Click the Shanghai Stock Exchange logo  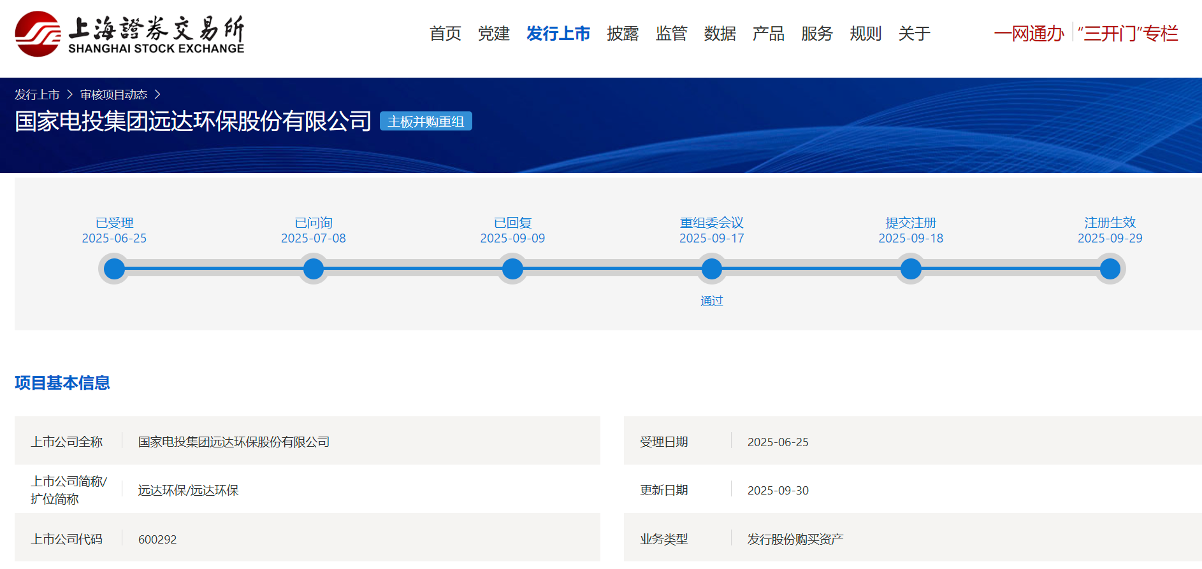click(x=129, y=34)
